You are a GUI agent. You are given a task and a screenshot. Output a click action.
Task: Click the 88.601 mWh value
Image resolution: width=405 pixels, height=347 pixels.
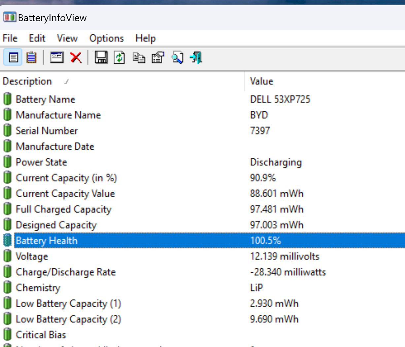point(277,193)
